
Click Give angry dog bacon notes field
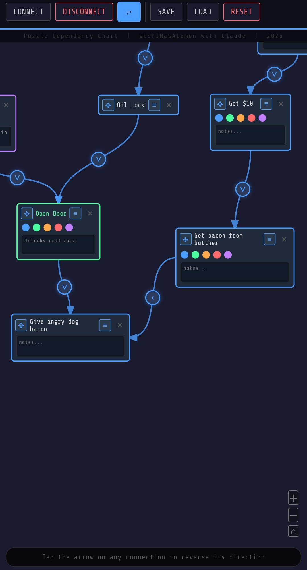(x=70, y=346)
